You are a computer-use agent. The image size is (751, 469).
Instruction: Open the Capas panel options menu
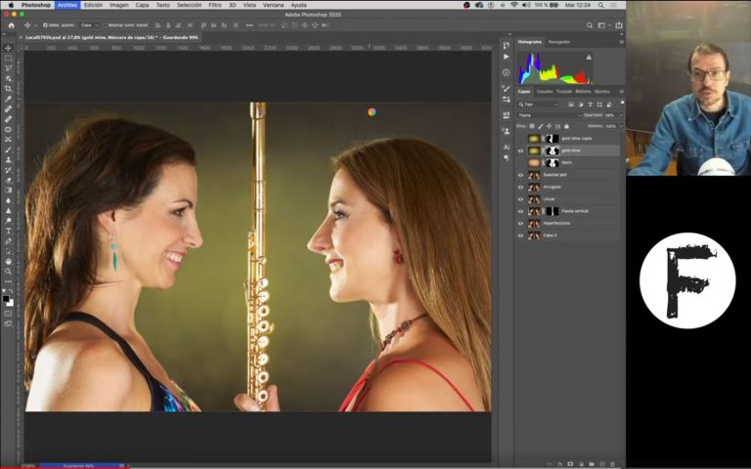(x=621, y=92)
